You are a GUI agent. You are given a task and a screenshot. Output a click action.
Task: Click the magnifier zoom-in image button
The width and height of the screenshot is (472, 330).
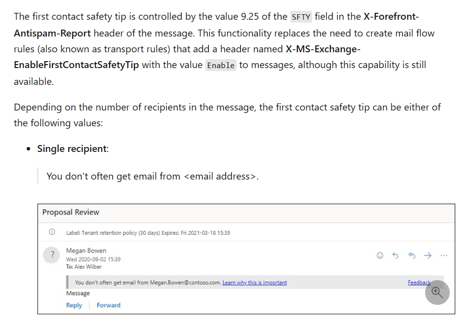click(x=437, y=293)
